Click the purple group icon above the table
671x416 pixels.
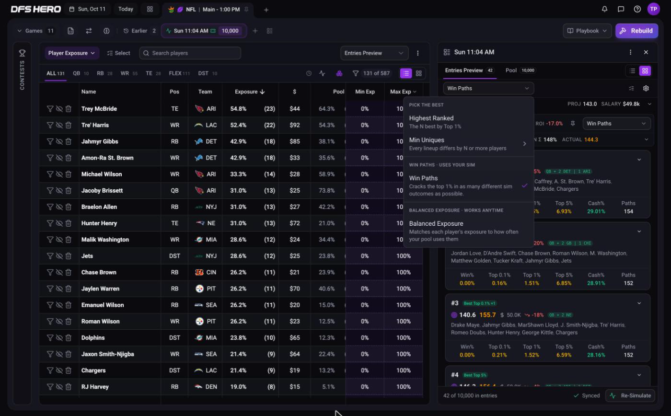pos(339,73)
